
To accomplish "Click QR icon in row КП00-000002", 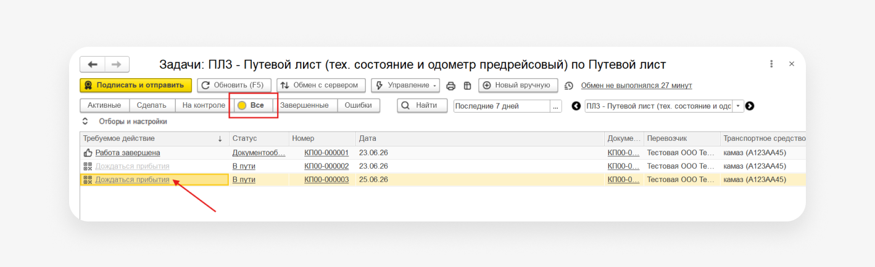I will click(x=88, y=166).
